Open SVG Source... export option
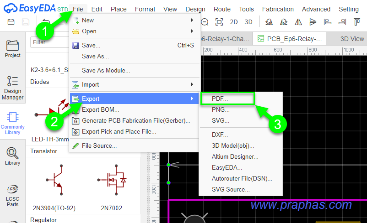The width and height of the screenshot is (367, 223). coord(241,189)
